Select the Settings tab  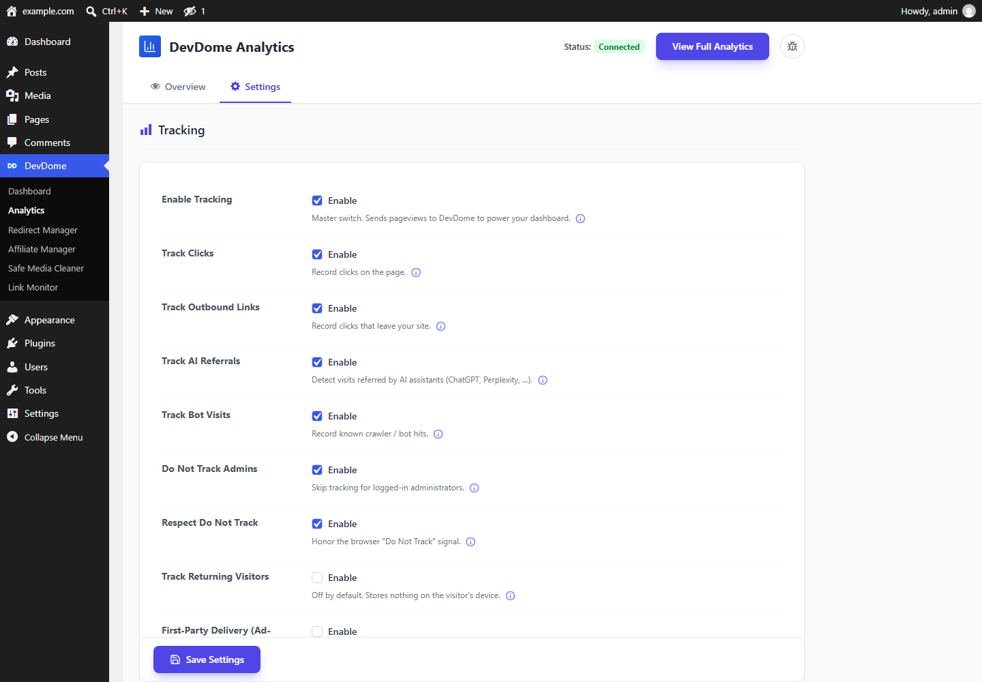click(x=255, y=87)
